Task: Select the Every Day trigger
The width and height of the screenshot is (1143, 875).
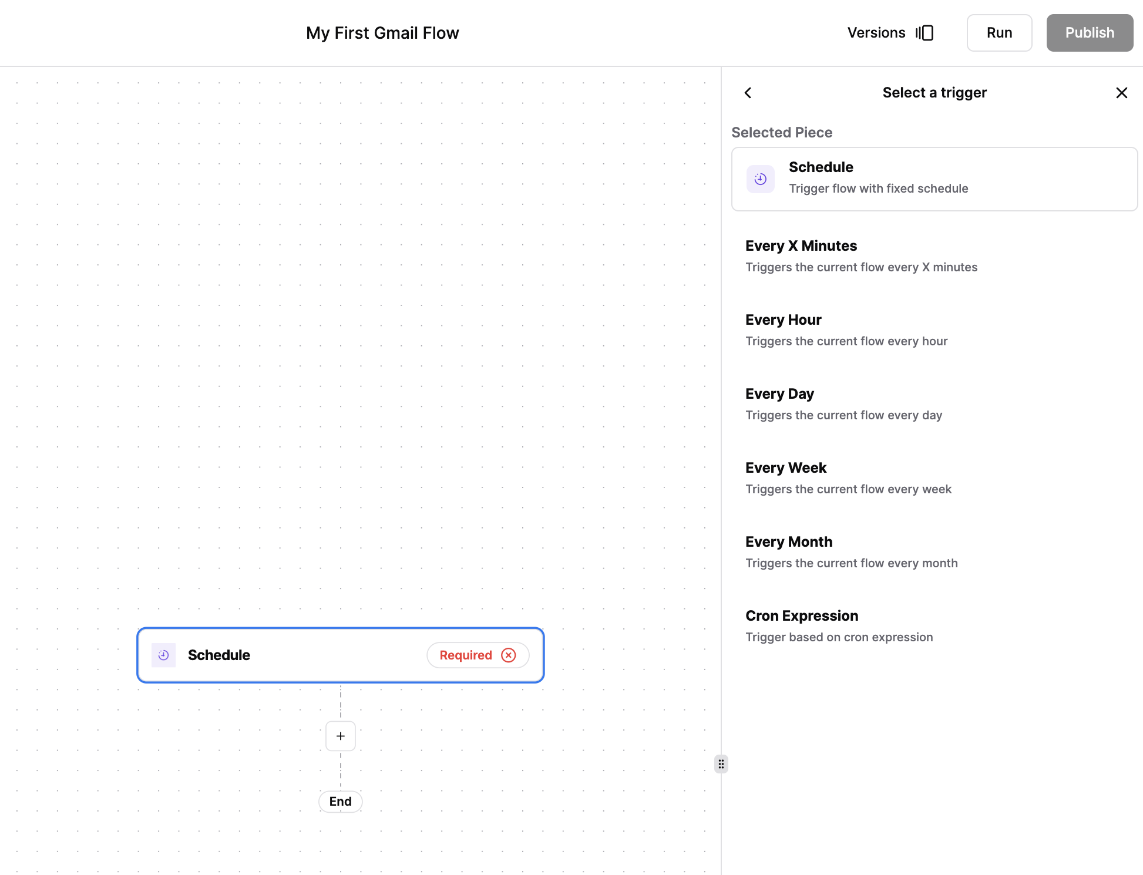Action: [934, 404]
